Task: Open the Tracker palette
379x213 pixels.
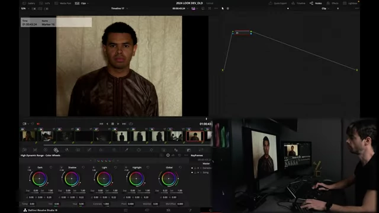Action: coord(152,150)
